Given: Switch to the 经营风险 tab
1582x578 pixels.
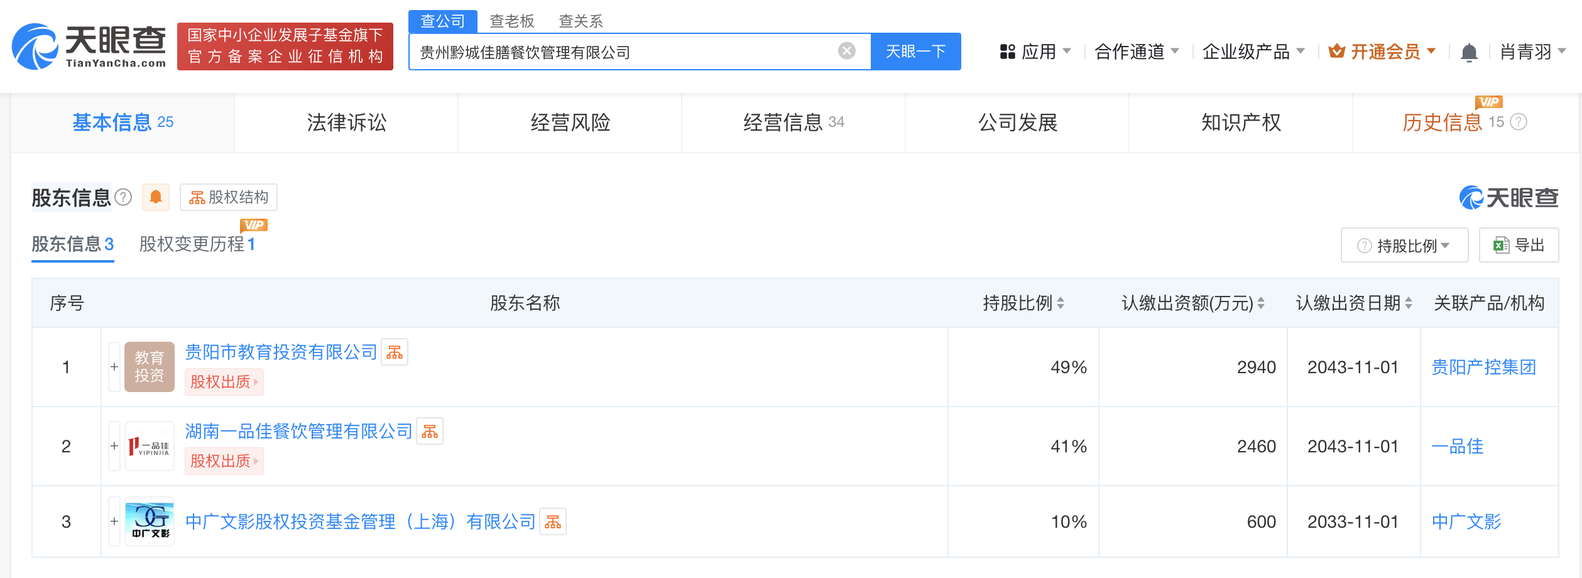Looking at the screenshot, I should pyautogui.click(x=570, y=123).
